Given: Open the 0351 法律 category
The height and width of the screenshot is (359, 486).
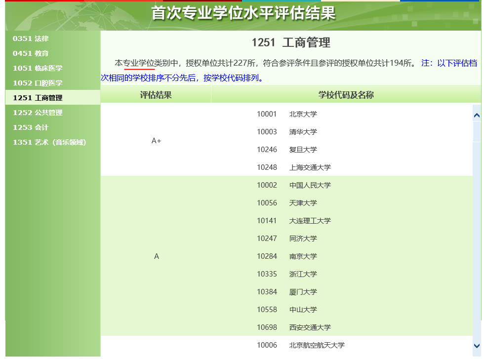Looking at the screenshot, I should pyautogui.click(x=53, y=39).
